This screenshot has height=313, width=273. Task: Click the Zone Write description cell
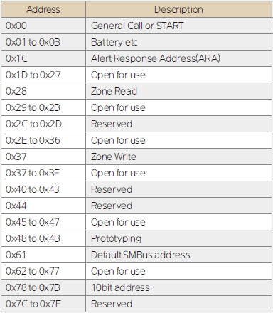[x=178, y=156]
